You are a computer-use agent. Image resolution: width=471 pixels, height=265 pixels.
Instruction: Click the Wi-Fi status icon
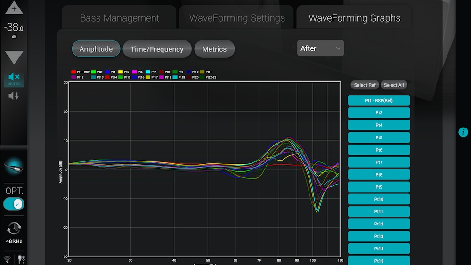click(8, 259)
